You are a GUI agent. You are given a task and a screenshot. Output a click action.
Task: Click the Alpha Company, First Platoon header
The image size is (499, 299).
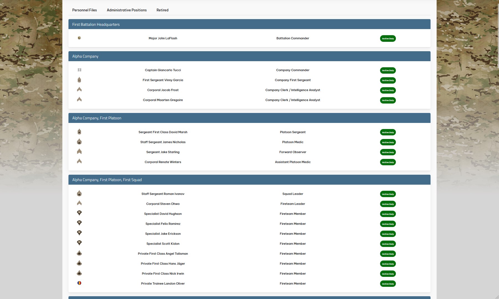[x=97, y=118]
